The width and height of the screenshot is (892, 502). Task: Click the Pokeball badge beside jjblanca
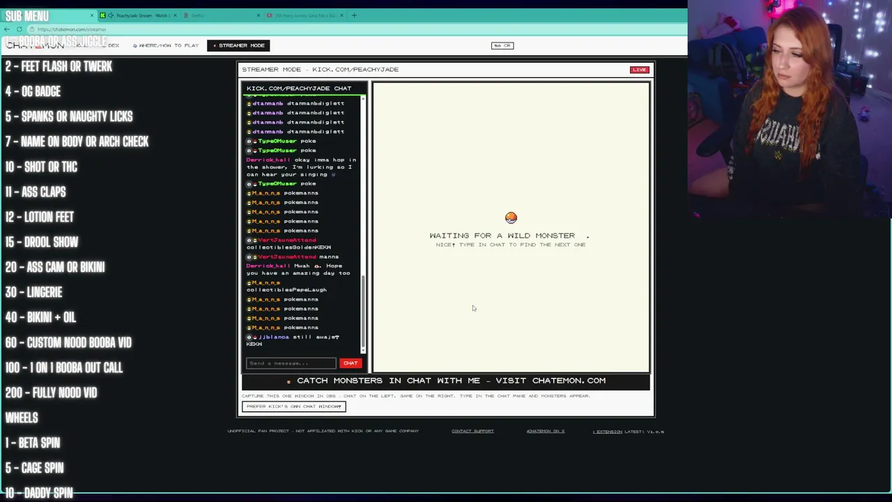254,337
